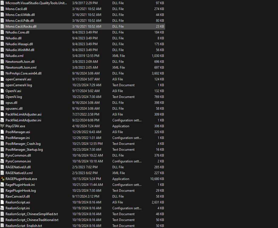
Task: Click the RAGENativeUI.dll file icon
Action: (x=2, y=167)
